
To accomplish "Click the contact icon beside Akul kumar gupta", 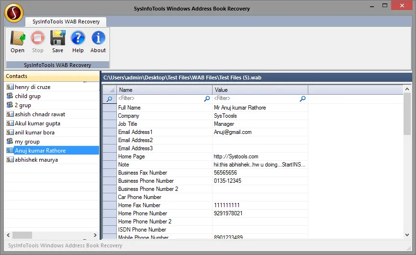I will 10,123.
